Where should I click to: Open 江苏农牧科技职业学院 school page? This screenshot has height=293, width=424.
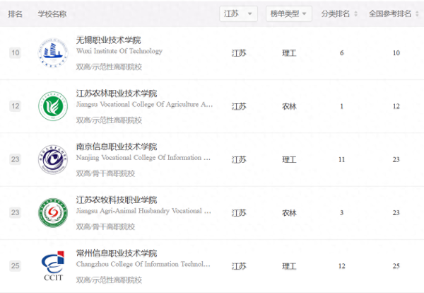pos(117,200)
